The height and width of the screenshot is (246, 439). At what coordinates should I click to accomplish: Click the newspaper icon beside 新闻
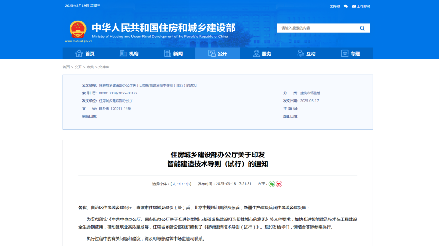(168, 53)
